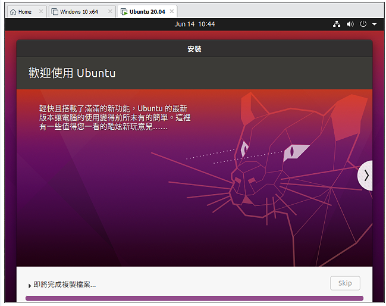Click the 即將完成複製檔案... status text
Image resolution: width=386 pixels, height=306 pixels.
[x=65, y=285]
